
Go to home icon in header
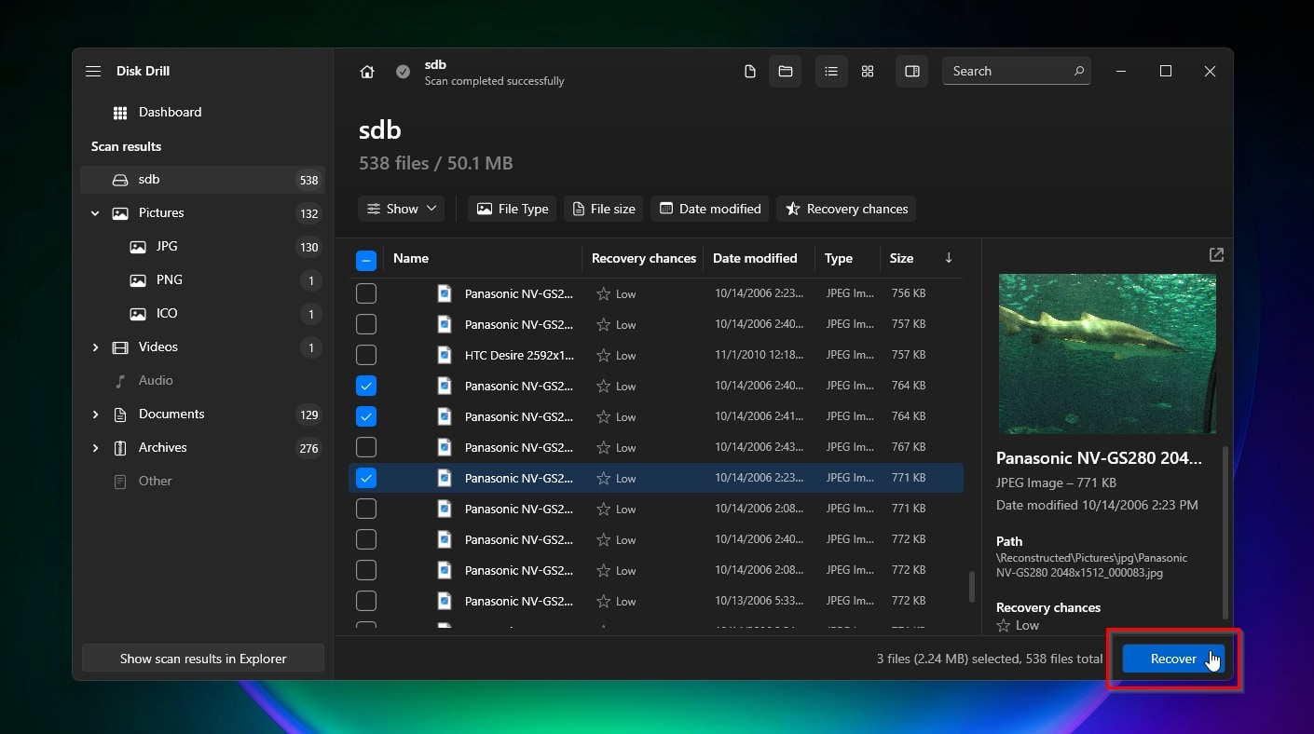coord(367,72)
